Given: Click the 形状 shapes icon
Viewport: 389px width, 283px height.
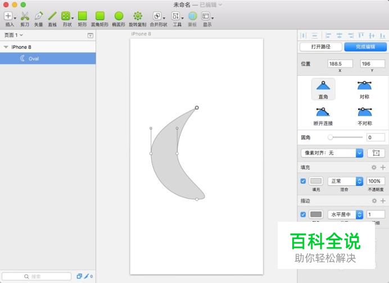Looking at the screenshot, I should (x=66, y=16).
